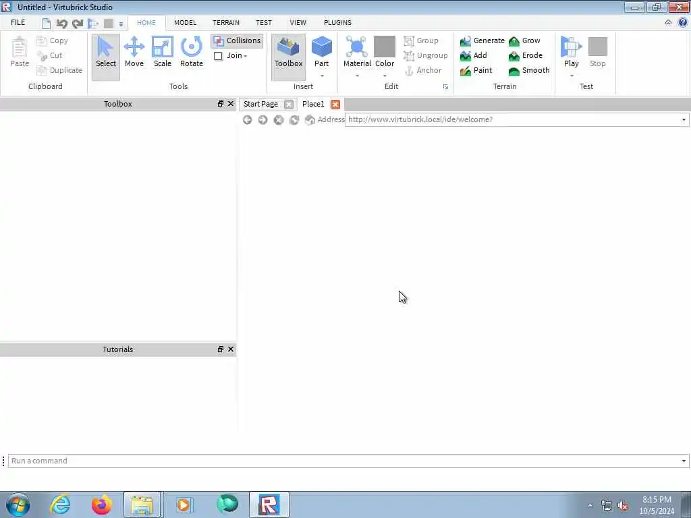Expand the Part dropdown arrow
Viewport: 691px width, 518px height.
tap(322, 76)
